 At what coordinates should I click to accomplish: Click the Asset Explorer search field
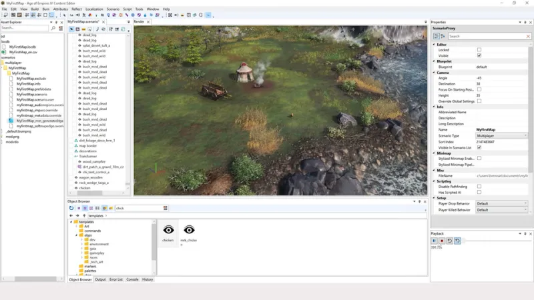click(25, 28)
